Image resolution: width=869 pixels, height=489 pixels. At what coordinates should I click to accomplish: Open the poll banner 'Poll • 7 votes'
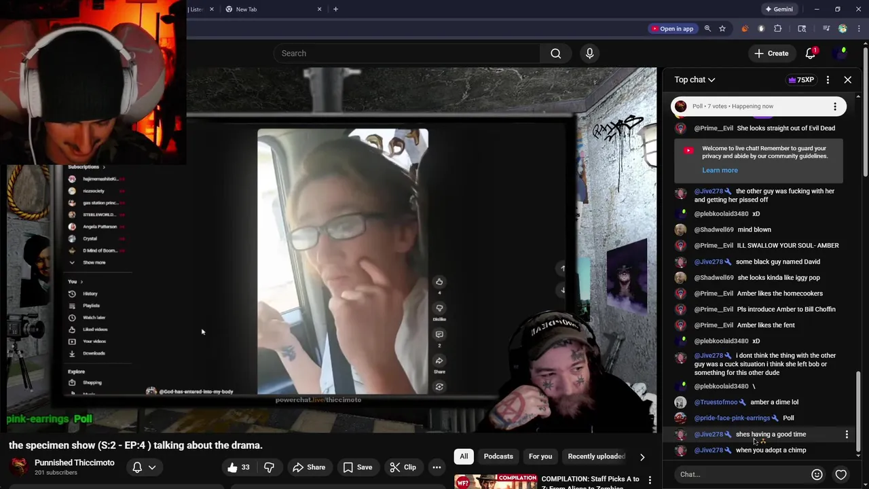[x=758, y=107]
